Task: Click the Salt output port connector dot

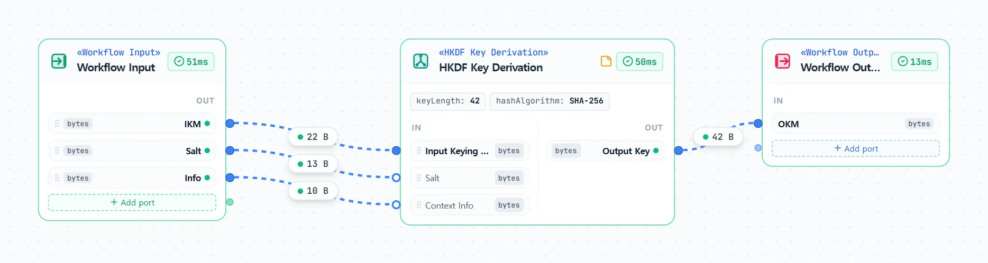Action: click(x=230, y=151)
